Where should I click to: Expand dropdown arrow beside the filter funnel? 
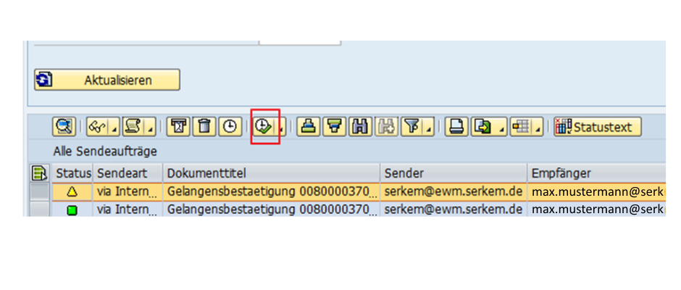click(429, 130)
